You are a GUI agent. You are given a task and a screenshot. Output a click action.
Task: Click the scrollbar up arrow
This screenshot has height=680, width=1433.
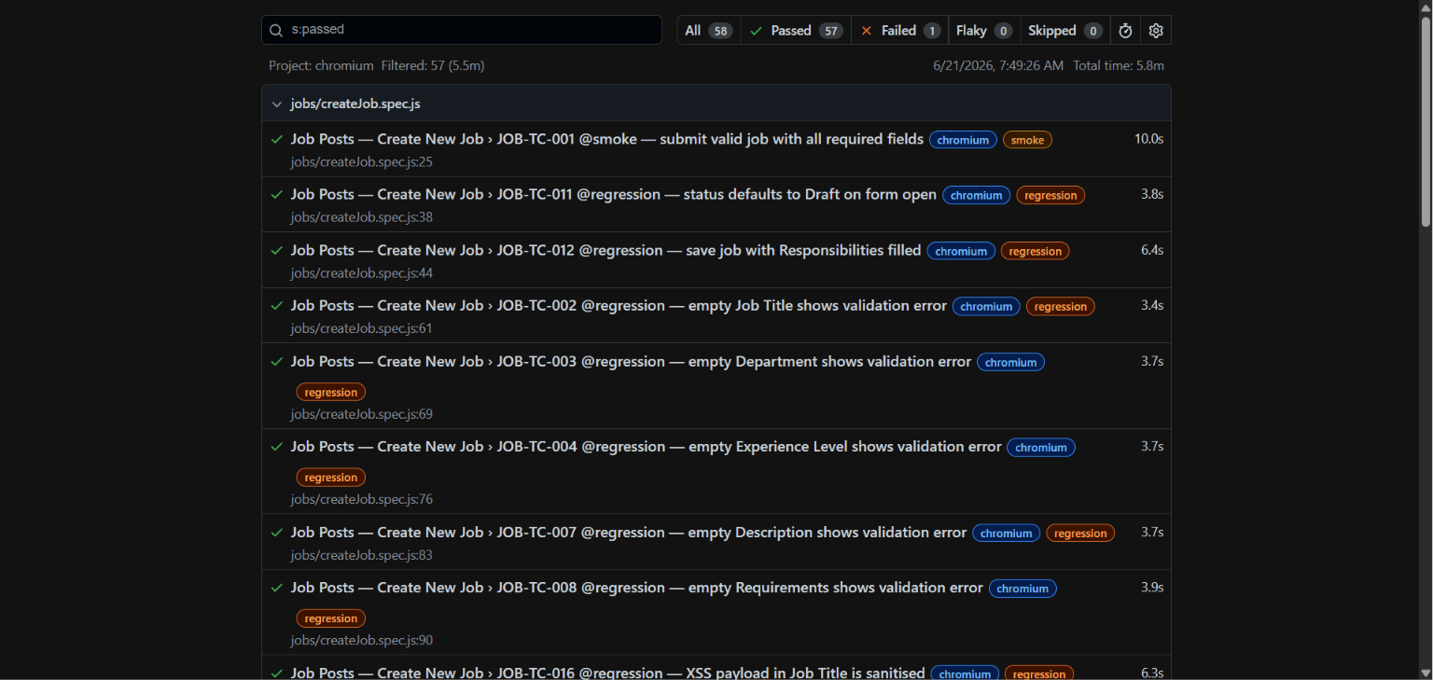[x=1426, y=7]
